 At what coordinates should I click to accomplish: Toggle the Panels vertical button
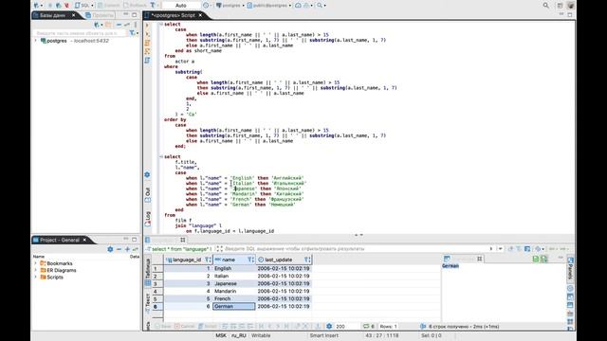[x=570, y=269]
